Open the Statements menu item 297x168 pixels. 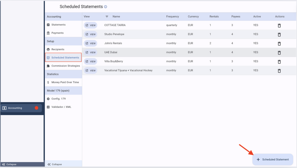58,25
